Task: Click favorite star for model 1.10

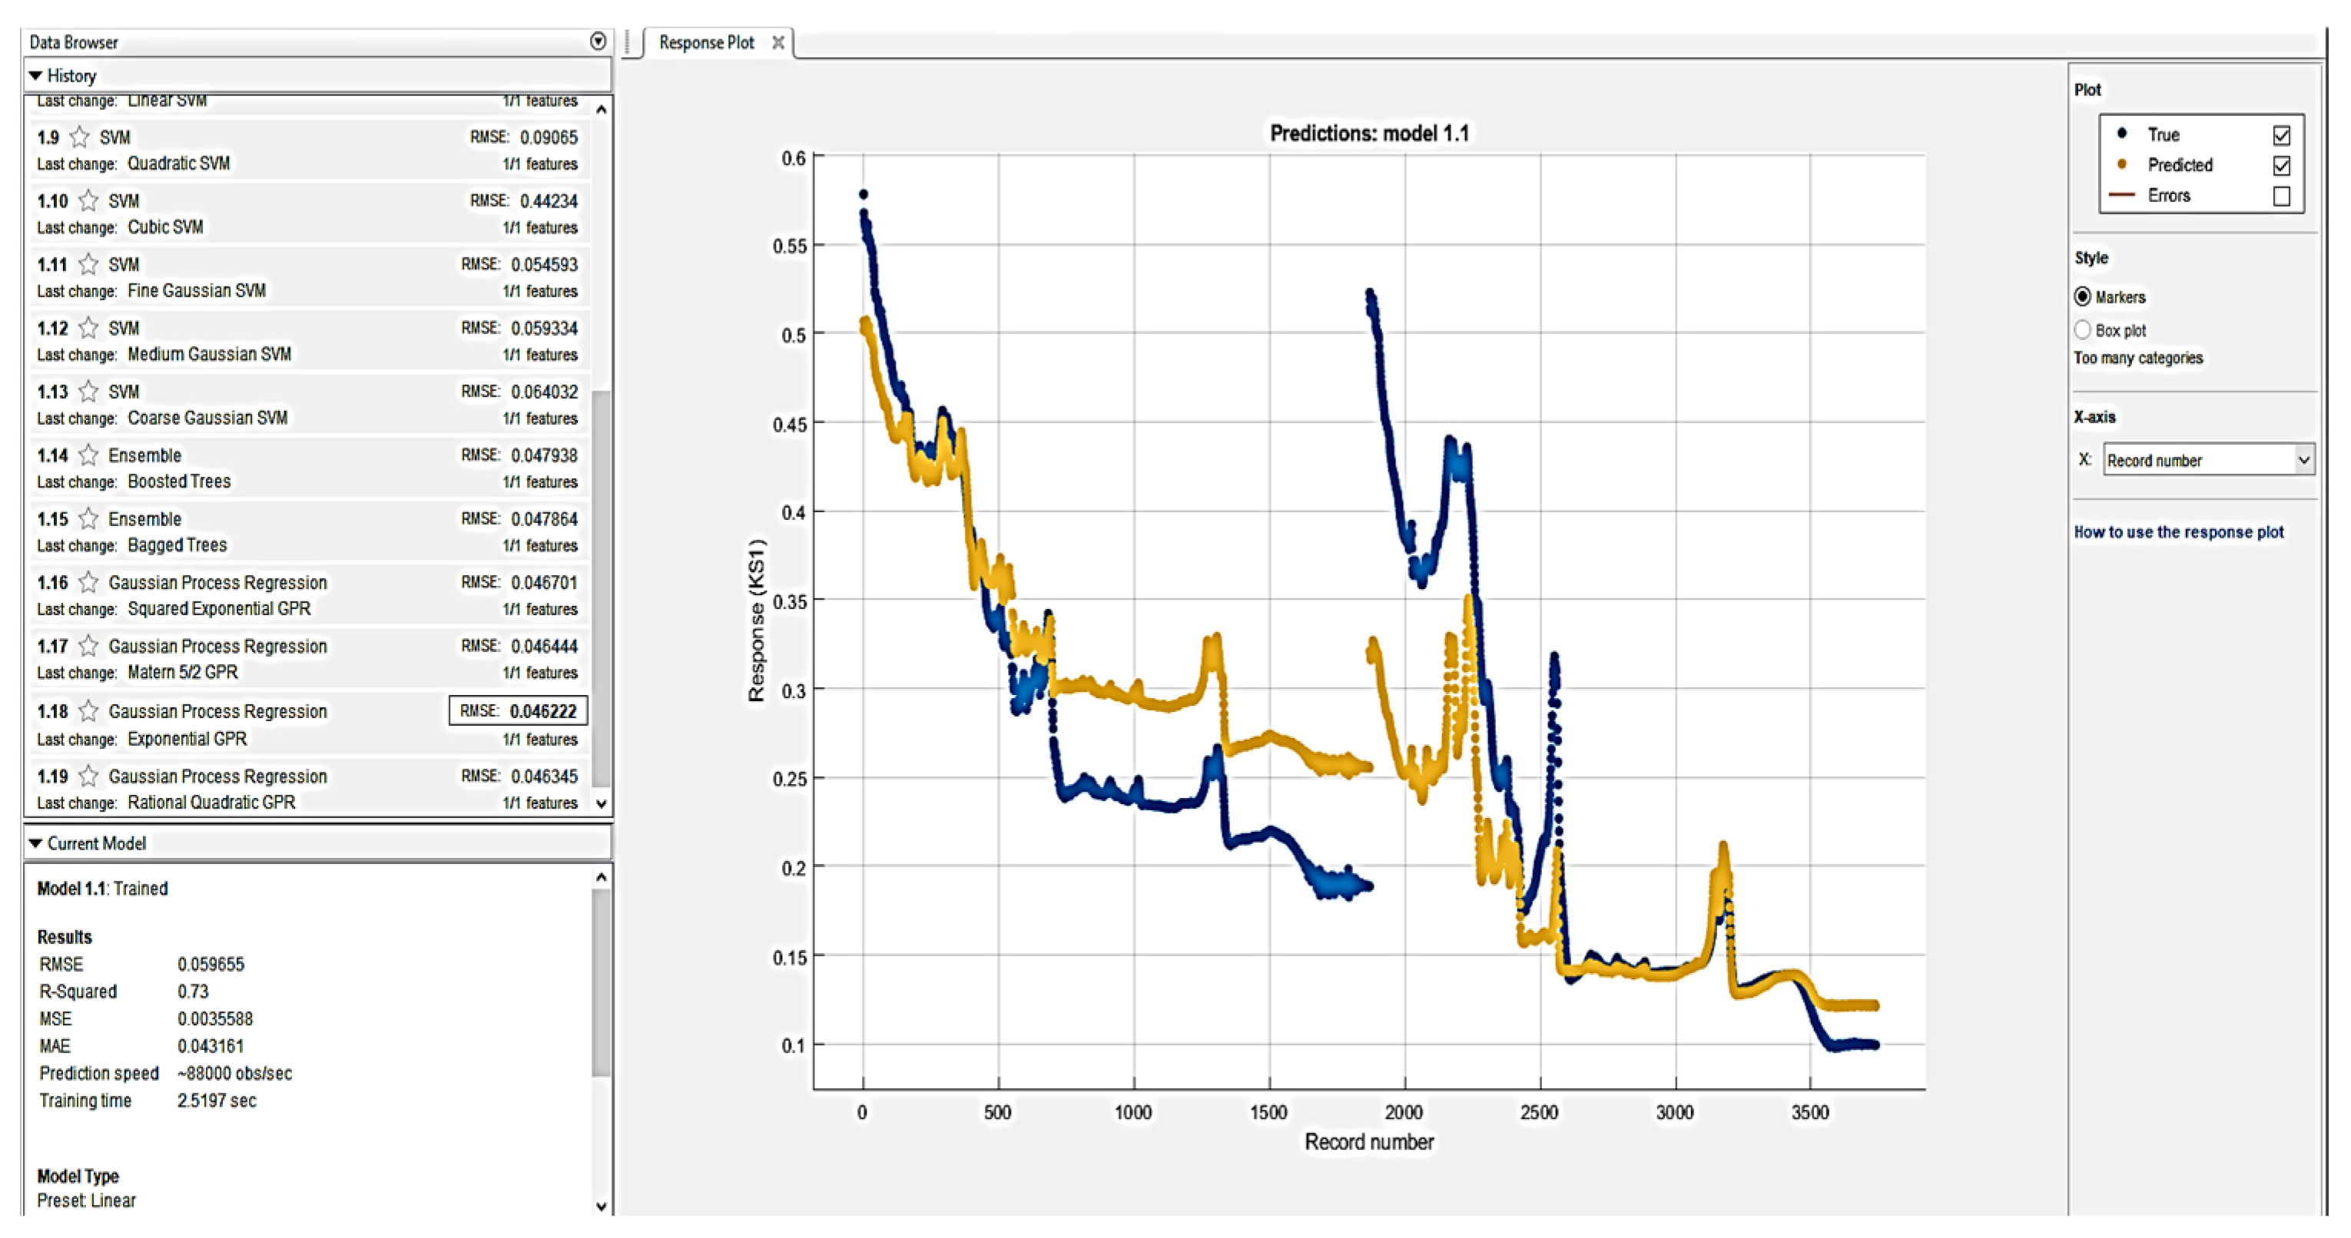Action: [88, 200]
